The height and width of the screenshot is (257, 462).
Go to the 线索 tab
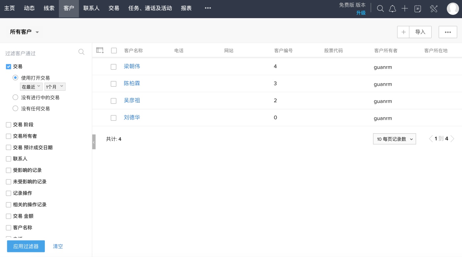[49, 8]
